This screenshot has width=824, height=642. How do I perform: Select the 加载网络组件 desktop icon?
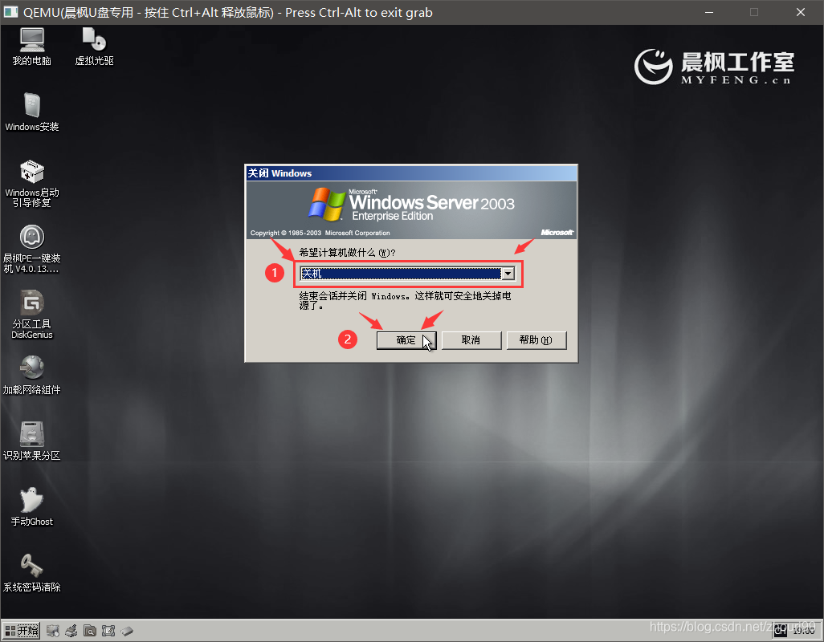click(x=31, y=376)
